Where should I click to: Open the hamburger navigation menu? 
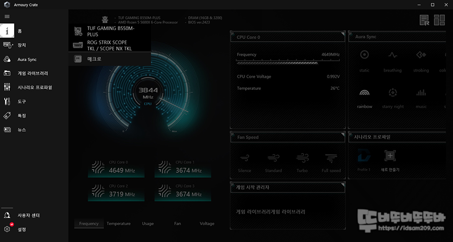(x=7, y=17)
